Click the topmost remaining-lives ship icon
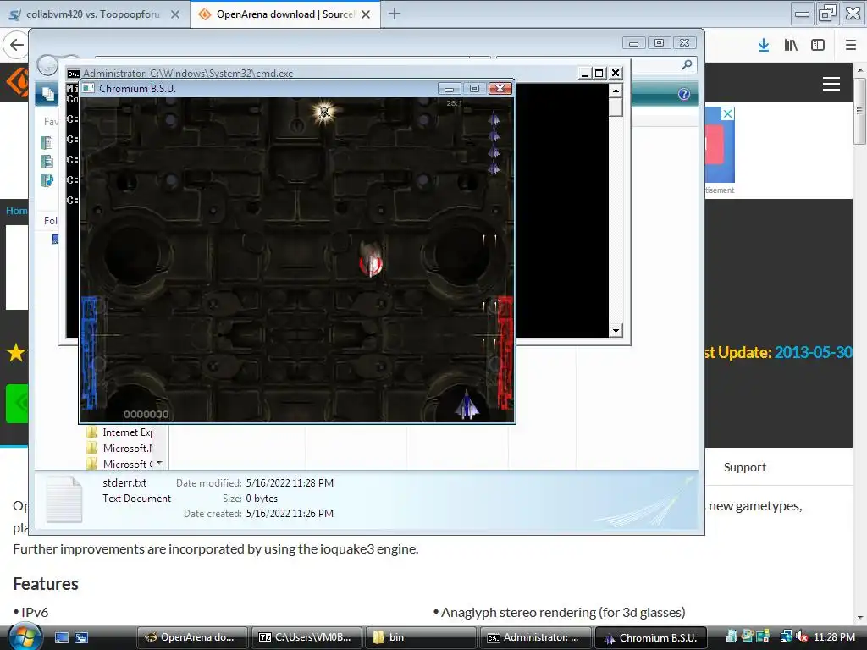867x650 pixels. (x=494, y=119)
